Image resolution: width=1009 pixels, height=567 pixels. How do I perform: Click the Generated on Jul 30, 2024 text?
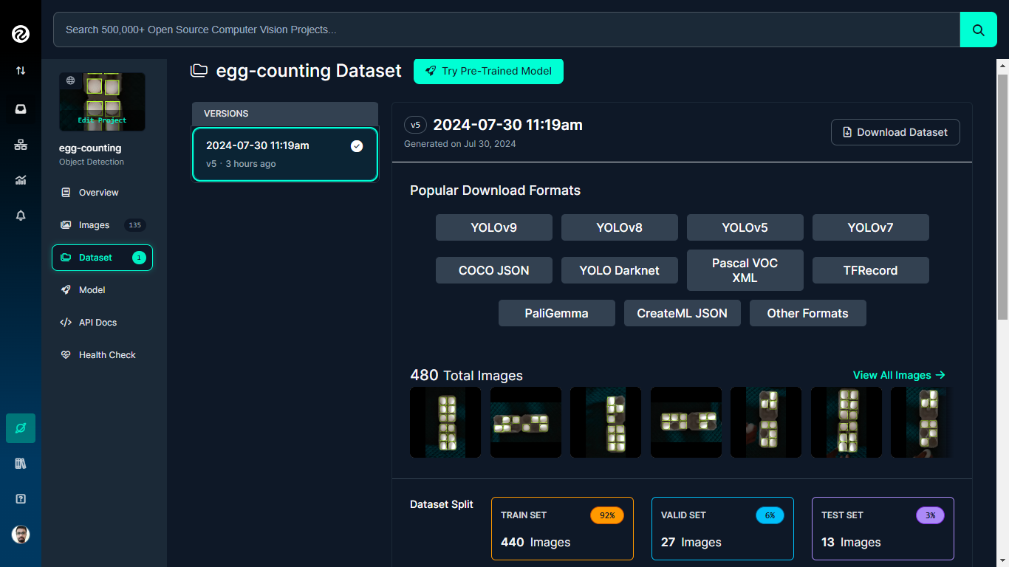point(460,144)
